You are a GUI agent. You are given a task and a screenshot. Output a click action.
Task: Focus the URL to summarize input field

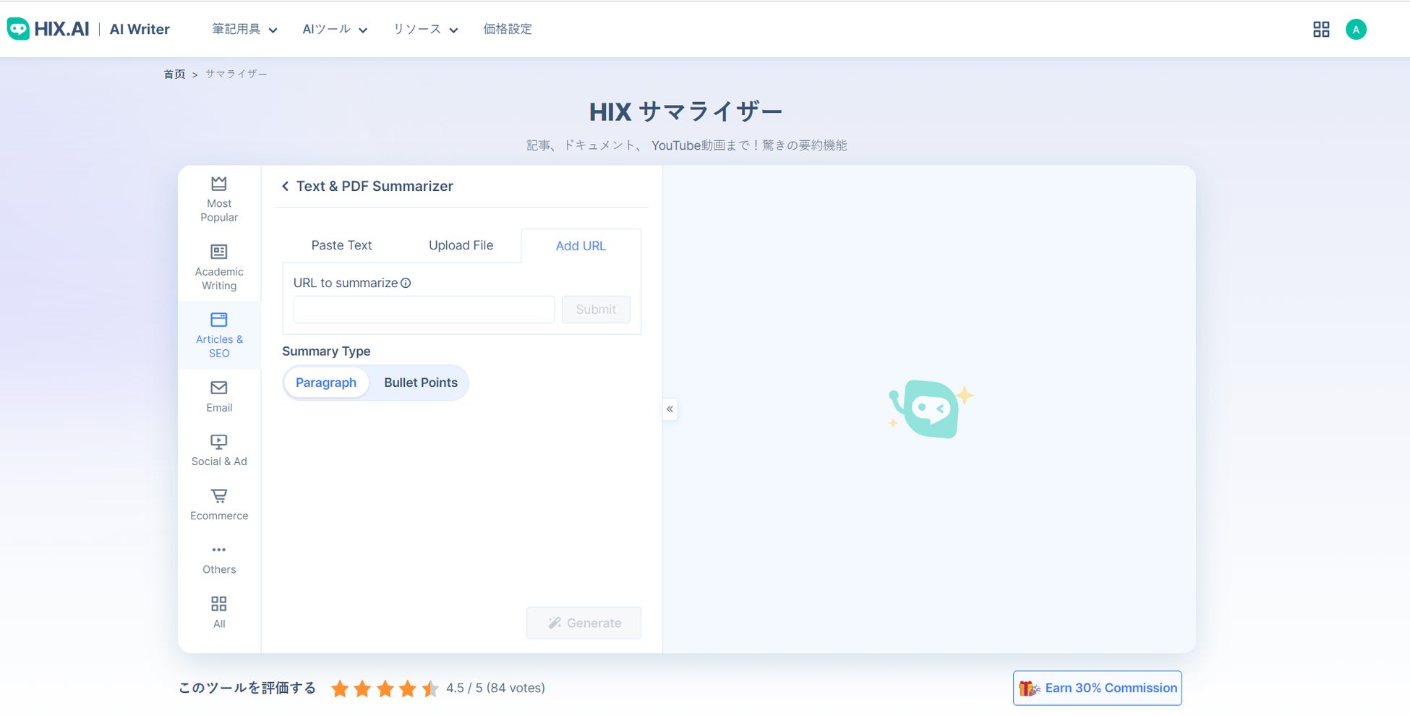(424, 310)
